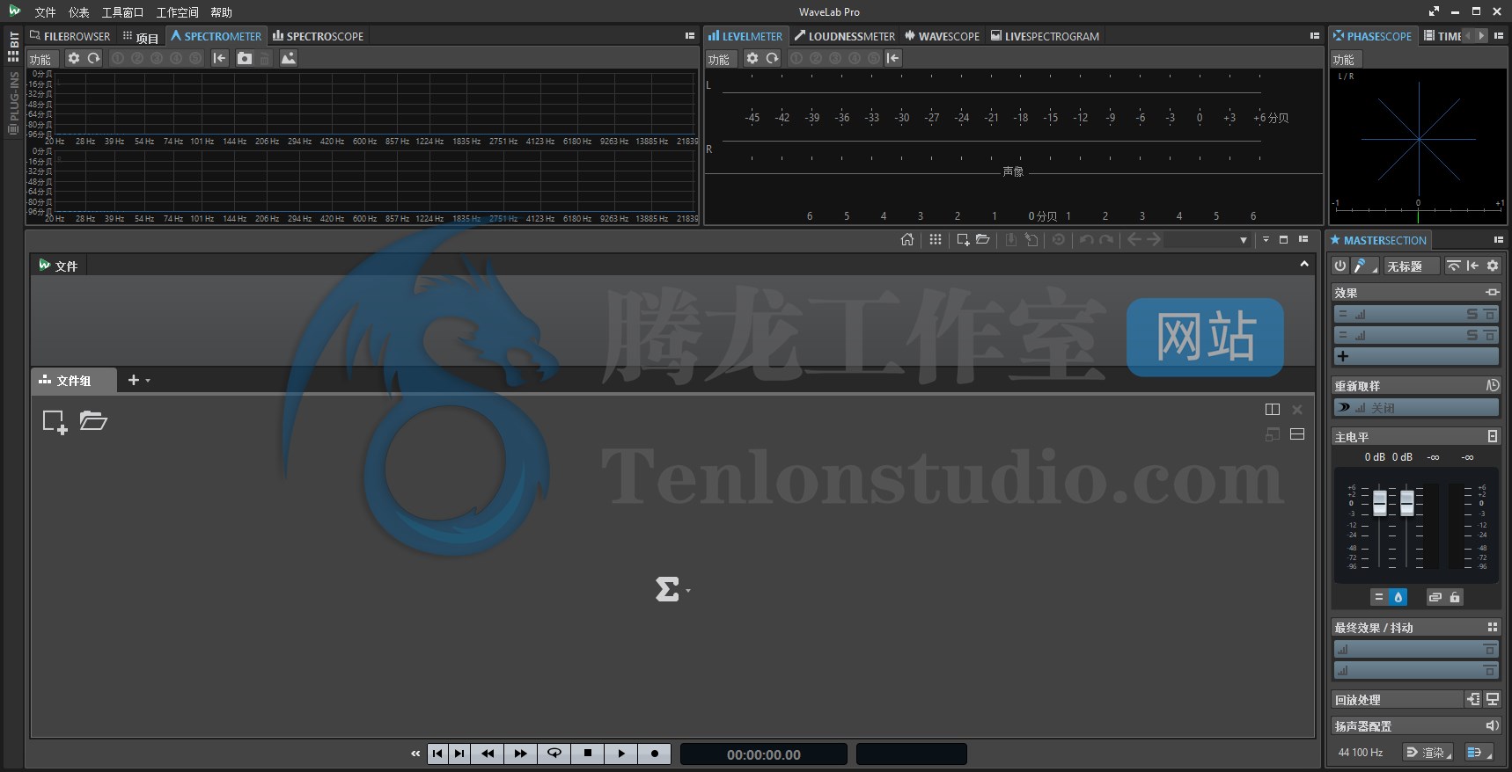Open the plus dropdown next to the file group tab
The image size is (1512, 772).
(x=138, y=380)
